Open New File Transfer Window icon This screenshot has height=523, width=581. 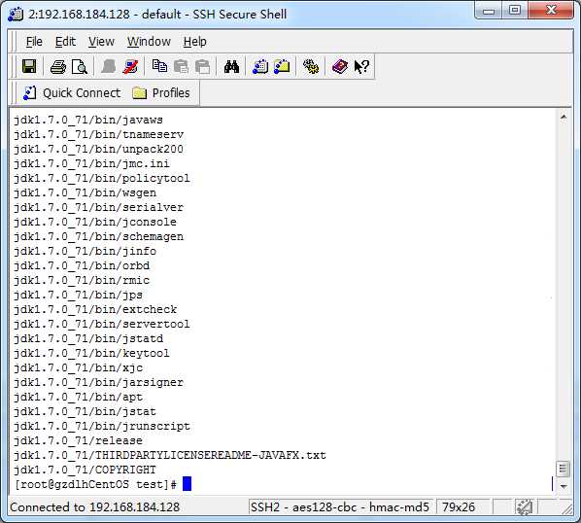[282, 67]
